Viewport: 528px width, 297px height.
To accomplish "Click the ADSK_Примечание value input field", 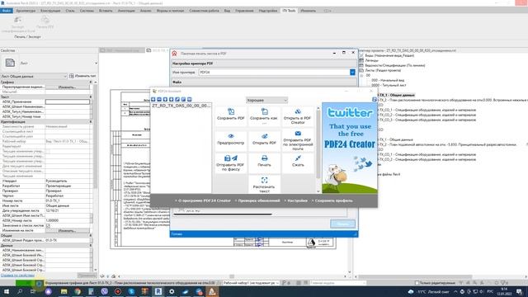I will 68,101.
